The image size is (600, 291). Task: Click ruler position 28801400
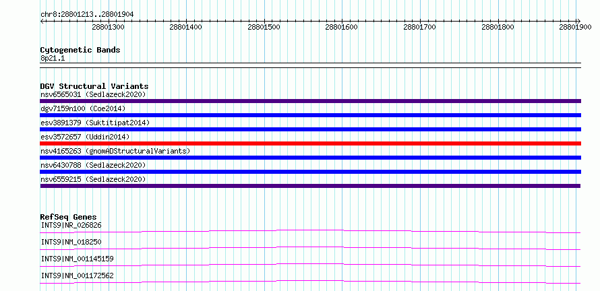pyautogui.click(x=185, y=28)
